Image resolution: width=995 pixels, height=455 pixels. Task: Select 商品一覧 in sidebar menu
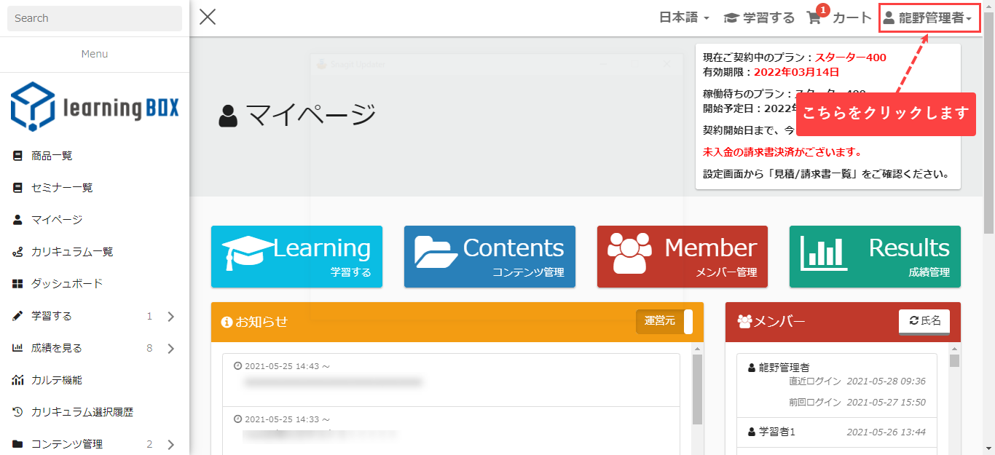click(52, 156)
